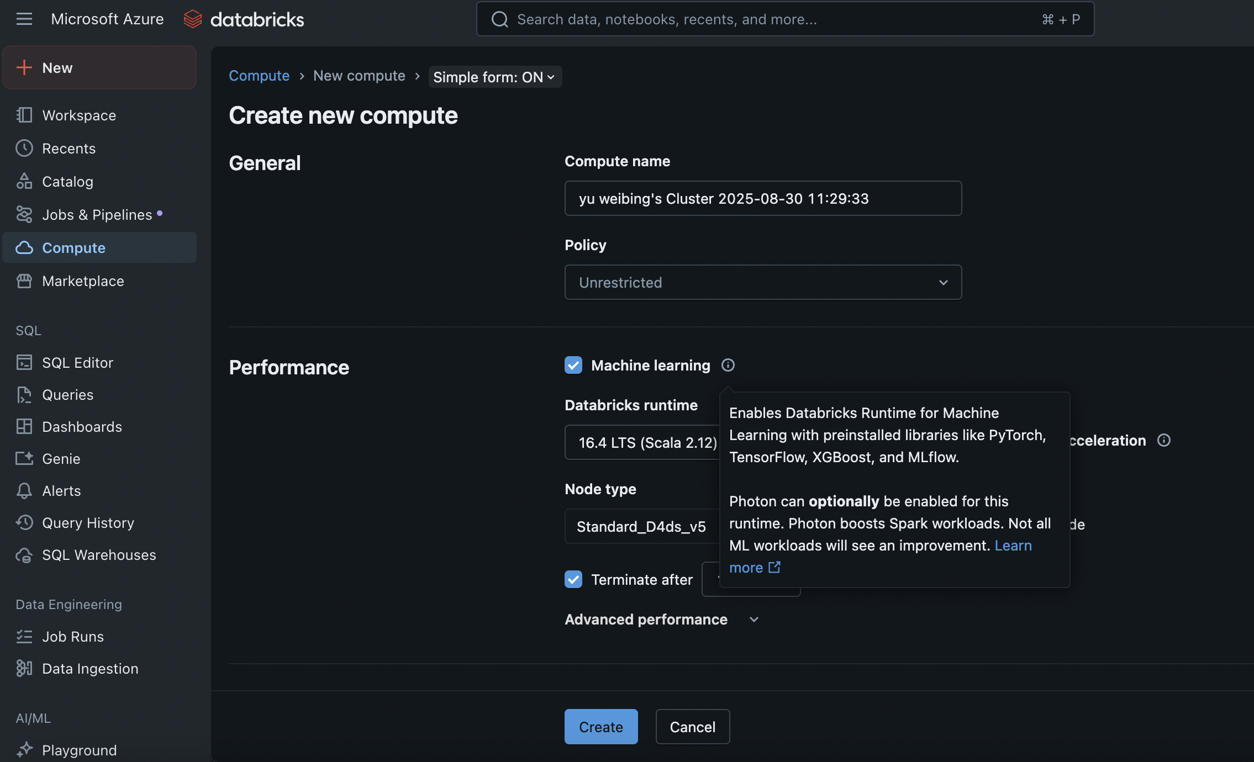Click the Catalog sidebar icon
Viewport: 1254px width, 762px height.
tap(24, 181)
